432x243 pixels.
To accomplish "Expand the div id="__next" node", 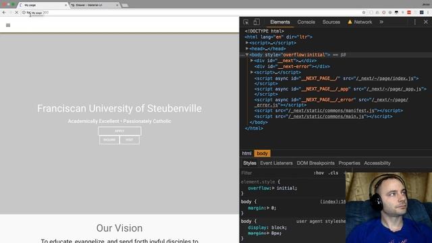I will (x=252, y=60).
